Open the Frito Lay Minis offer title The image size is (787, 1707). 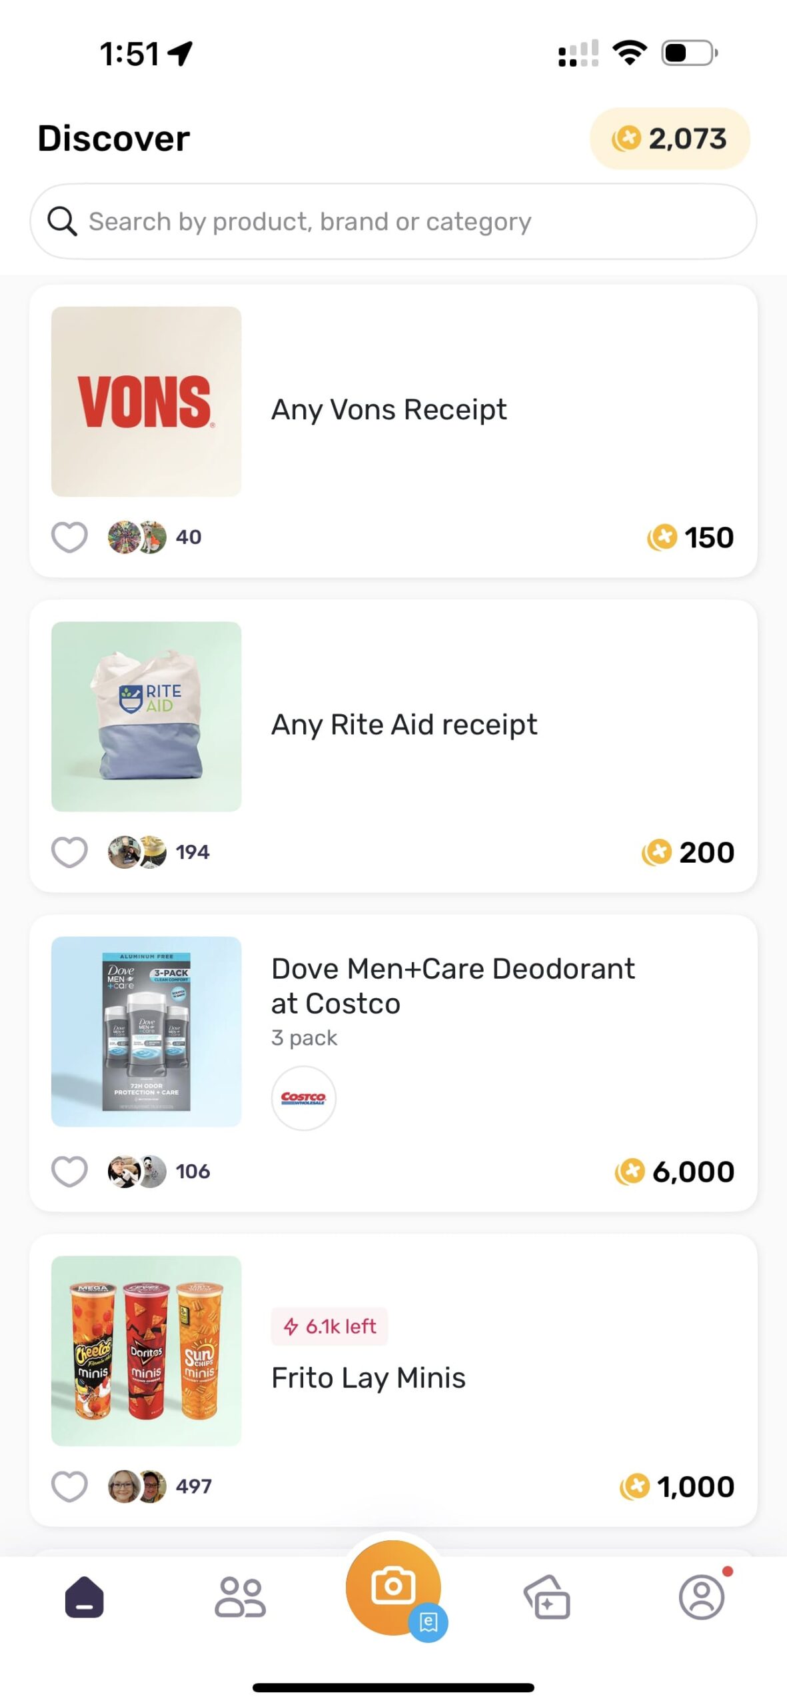tap(368, 1378)
